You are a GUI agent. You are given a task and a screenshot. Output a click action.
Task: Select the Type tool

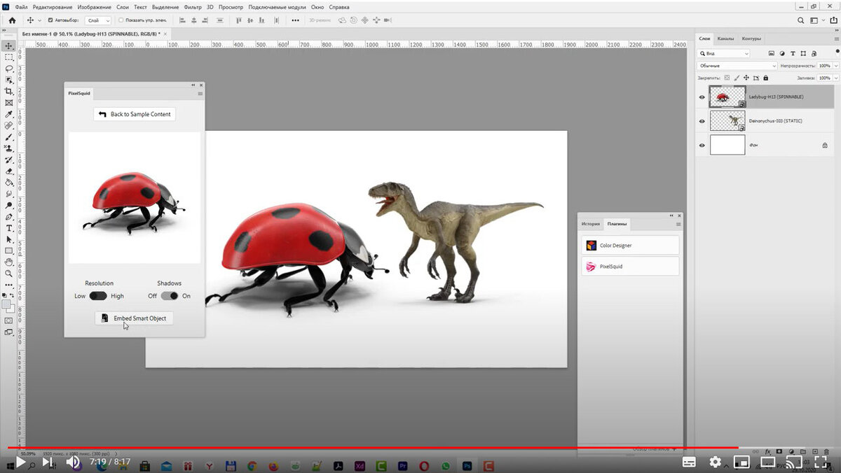[x=9, y=228]
